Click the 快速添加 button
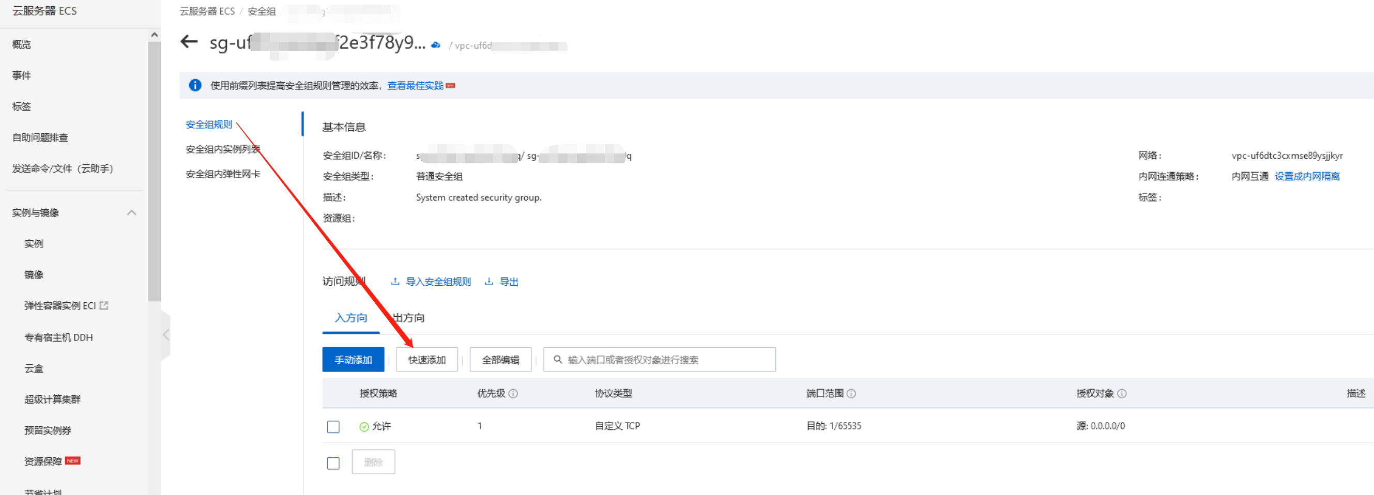This screenshot has width=1374, height=495. (x=426, y=360)
